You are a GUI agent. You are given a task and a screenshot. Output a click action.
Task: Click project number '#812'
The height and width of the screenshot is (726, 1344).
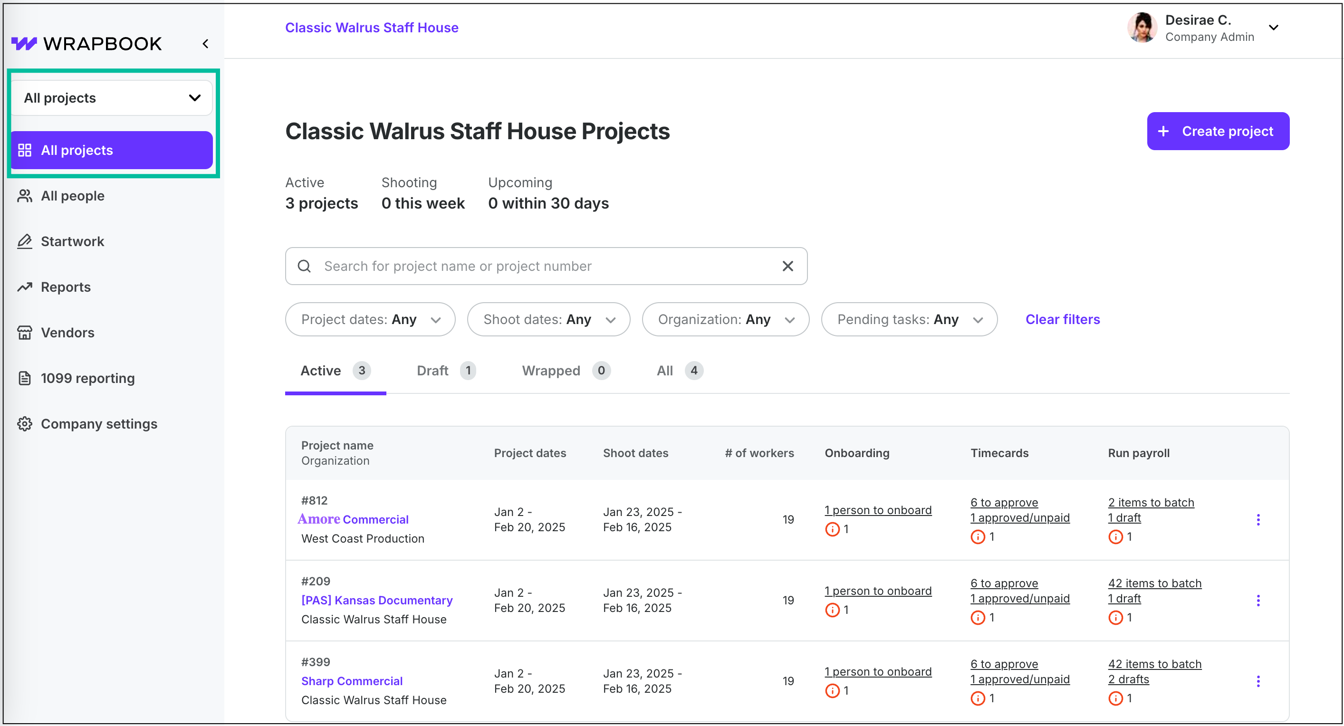click(314, 501)
